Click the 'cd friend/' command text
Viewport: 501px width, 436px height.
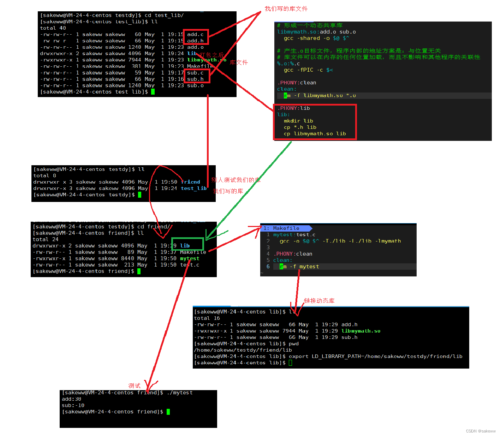click(x=154, y=227)
